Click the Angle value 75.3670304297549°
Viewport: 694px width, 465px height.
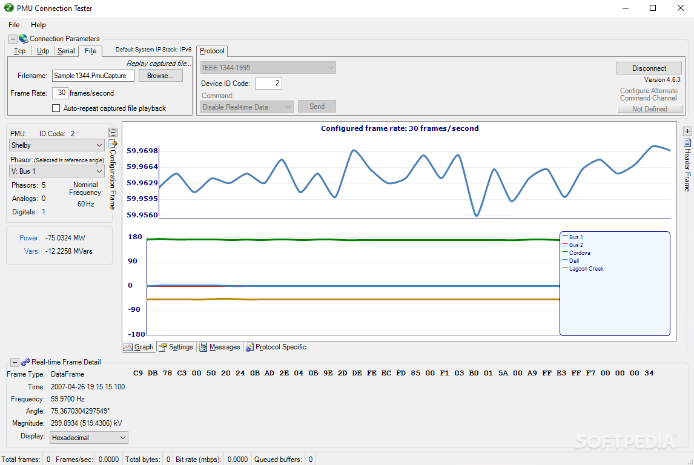click(80, 411)
